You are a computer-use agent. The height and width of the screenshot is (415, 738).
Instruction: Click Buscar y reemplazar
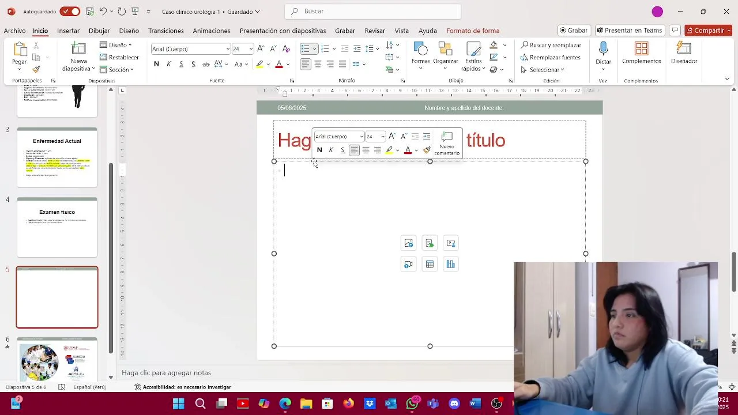(551, 45)
